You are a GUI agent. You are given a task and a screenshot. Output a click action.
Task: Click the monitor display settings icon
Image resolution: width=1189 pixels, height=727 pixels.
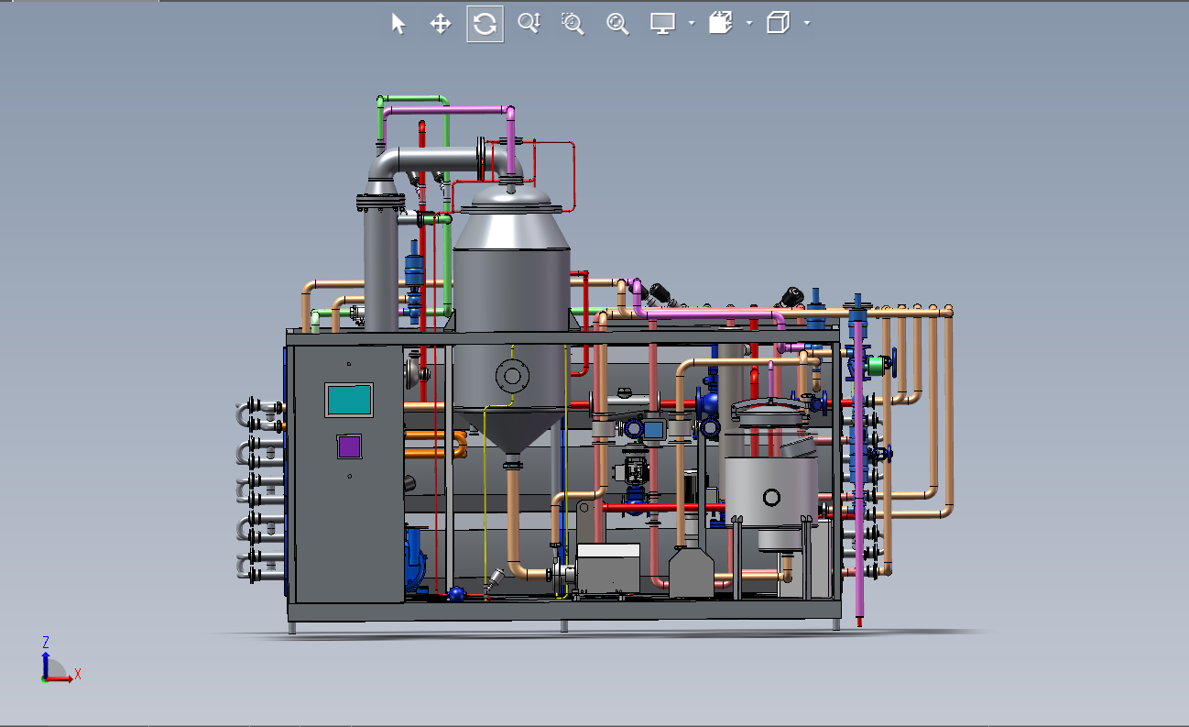(x=662, y=24)
